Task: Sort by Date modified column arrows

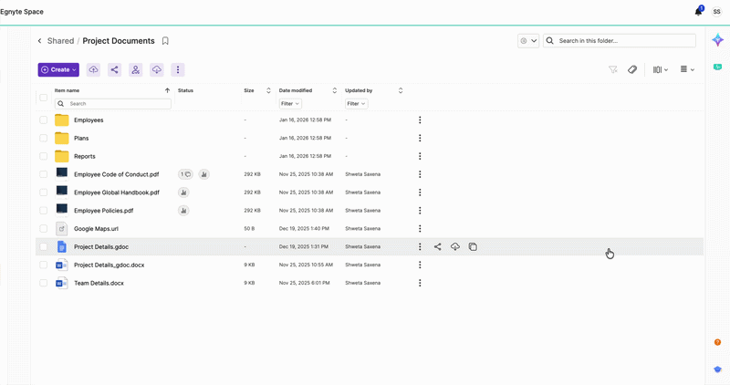Action: [x=334, y=91]
